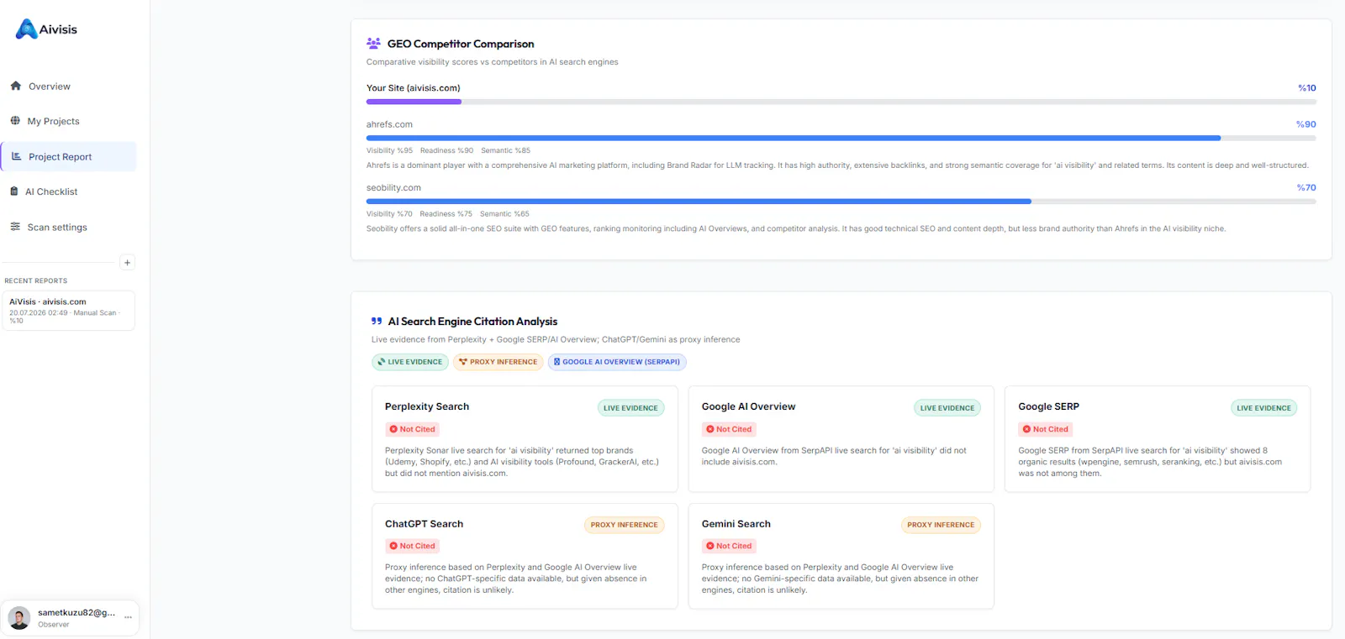The width and height of the screenshot is (1345, 639).
Task: Click the Not Cited icon on Google SERP card
Action: [1026, 429]
